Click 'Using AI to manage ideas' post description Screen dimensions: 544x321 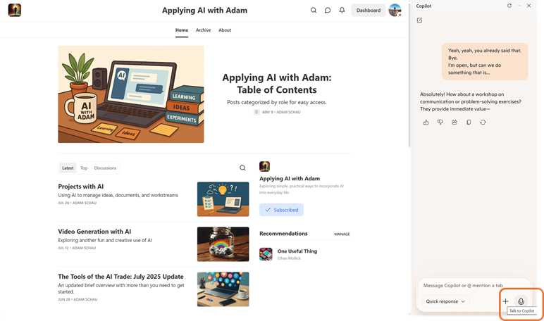tap(118, 195)
